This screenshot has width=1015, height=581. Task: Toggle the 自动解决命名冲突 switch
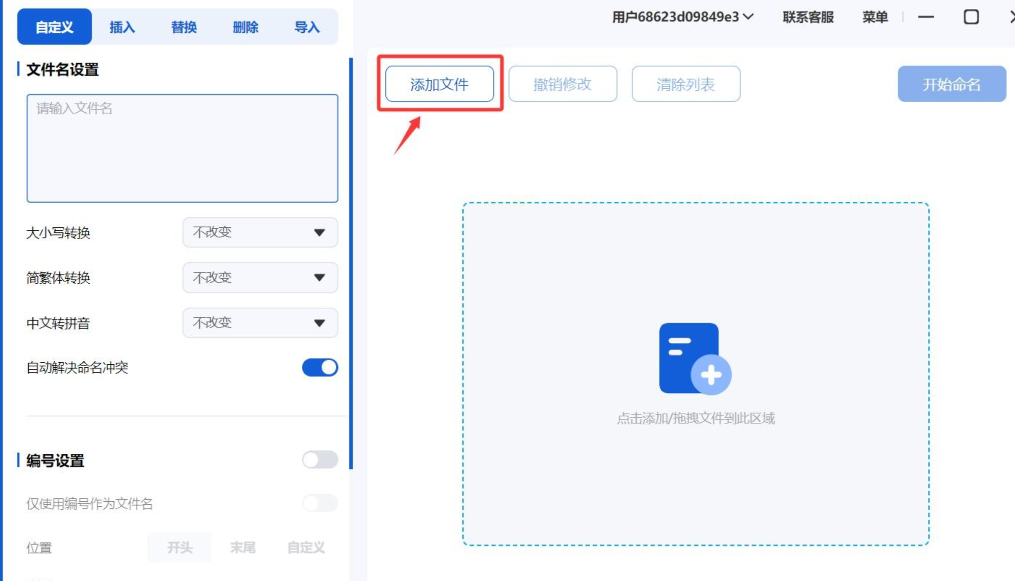[x=320, y=367]
